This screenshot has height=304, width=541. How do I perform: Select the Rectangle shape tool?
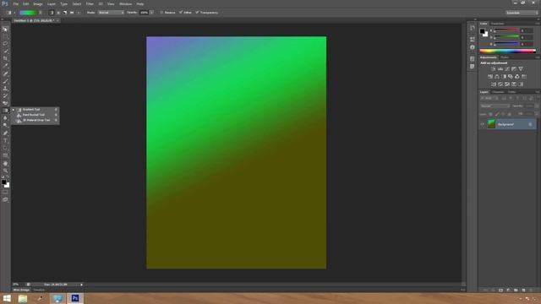point(5,155)
